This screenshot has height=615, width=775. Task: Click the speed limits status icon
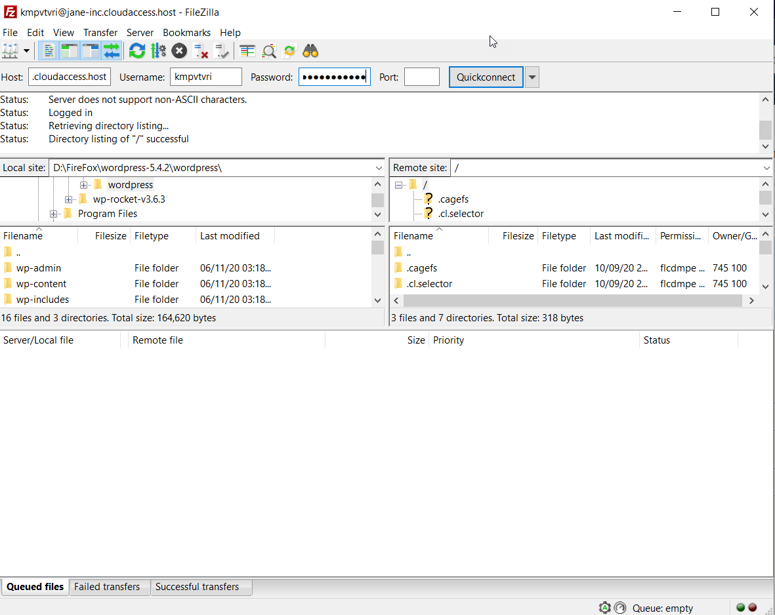[619, 608]
